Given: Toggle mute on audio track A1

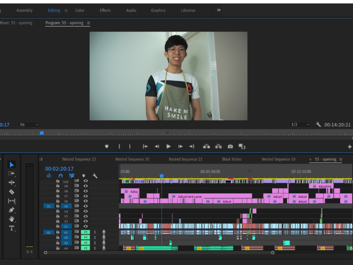Looking at the screenshot, I should pyautogui.click(x=85, y=232).
